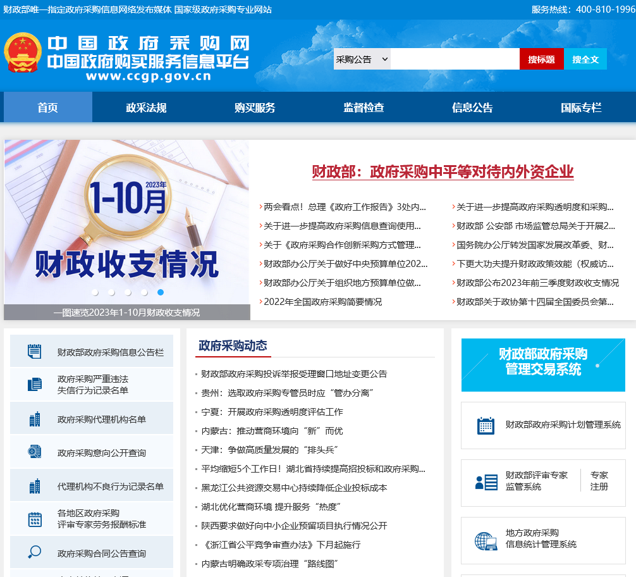Click the 搜全文 full-text search button
636x577 pixels.
(585, 58)
